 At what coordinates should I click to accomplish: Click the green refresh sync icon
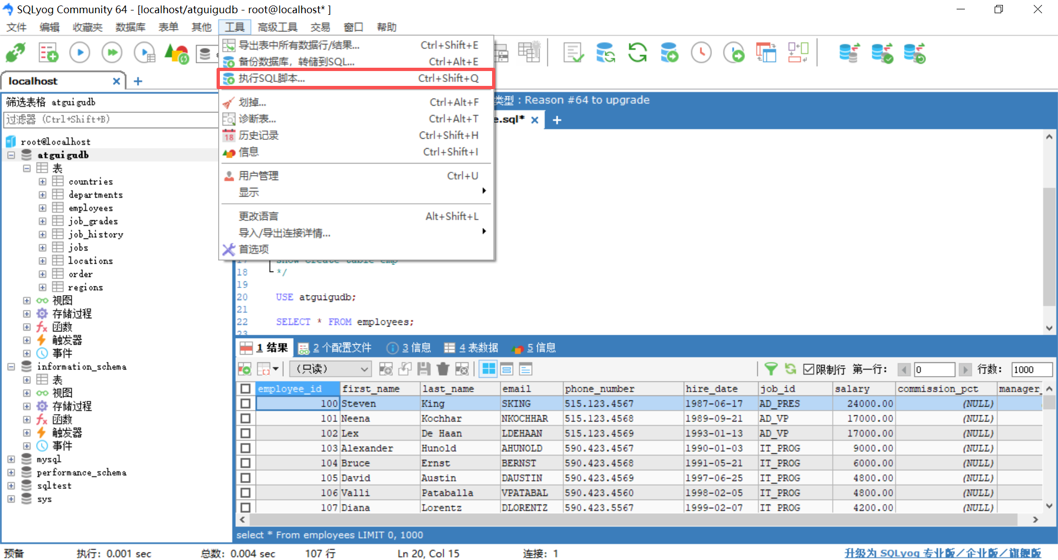(638, 53)
